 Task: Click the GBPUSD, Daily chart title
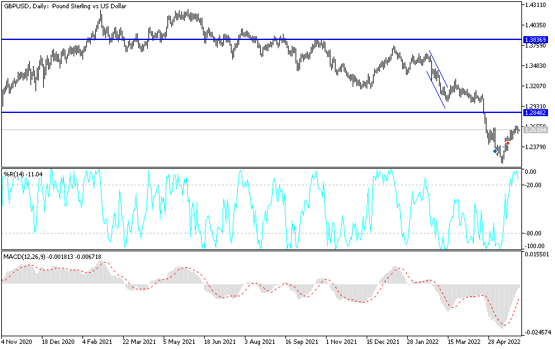click(x=65, y=6)
